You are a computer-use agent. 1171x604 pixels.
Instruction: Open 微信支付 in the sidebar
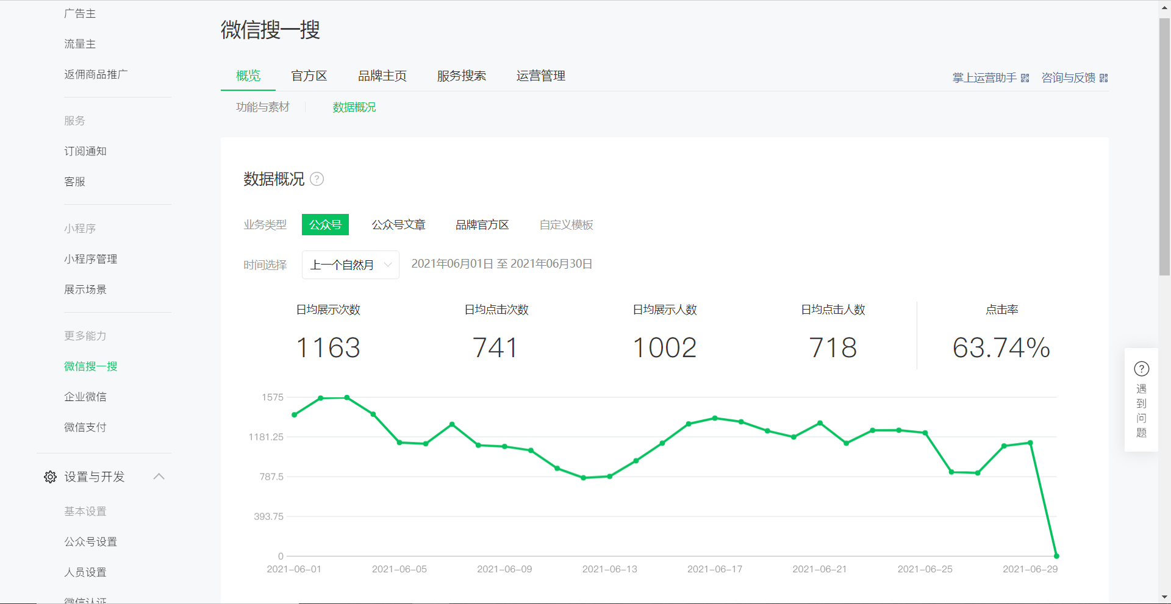(x=85, y=427)
